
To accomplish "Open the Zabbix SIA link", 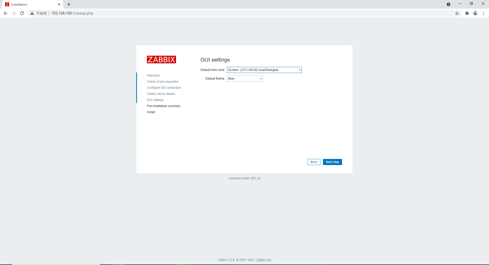I will 264,260.
